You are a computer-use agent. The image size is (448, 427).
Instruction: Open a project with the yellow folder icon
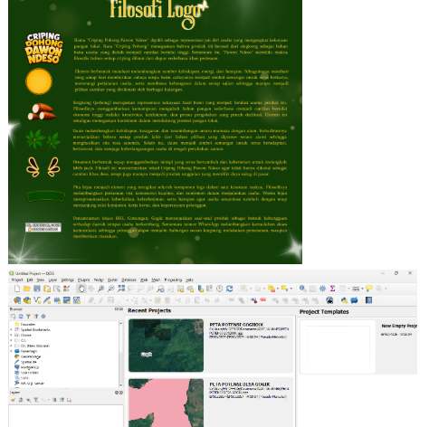tap(27, 289)
